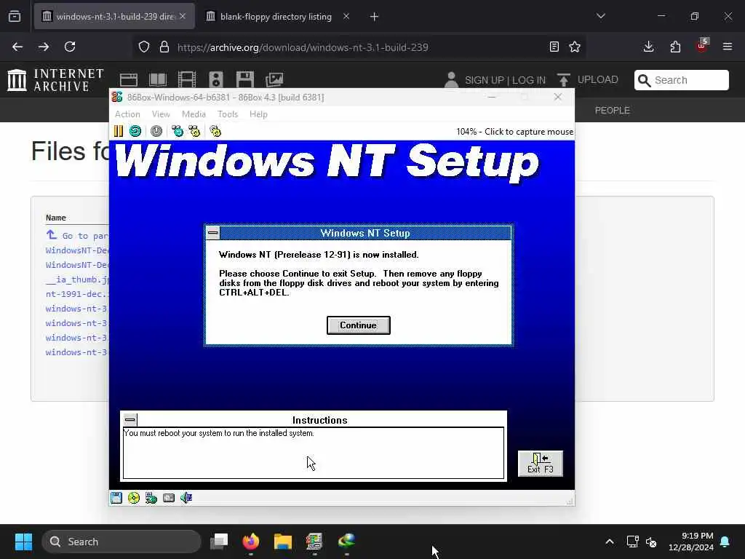This screenshot has height=559, width=745.
Task: Bookmark this page with the star icon
Action: click(575, 47)
